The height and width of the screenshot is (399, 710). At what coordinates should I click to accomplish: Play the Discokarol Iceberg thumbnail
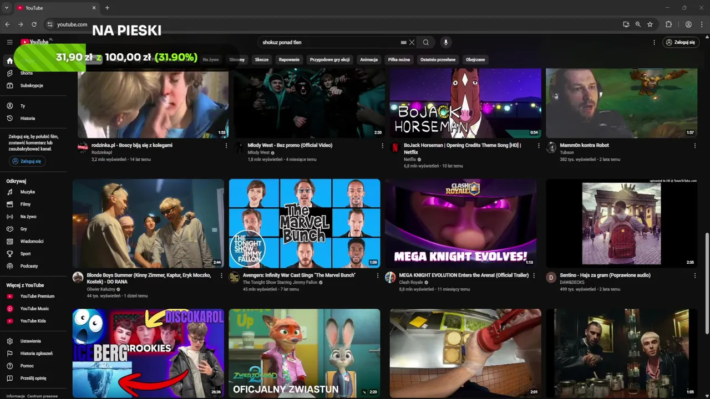(148, 353)
